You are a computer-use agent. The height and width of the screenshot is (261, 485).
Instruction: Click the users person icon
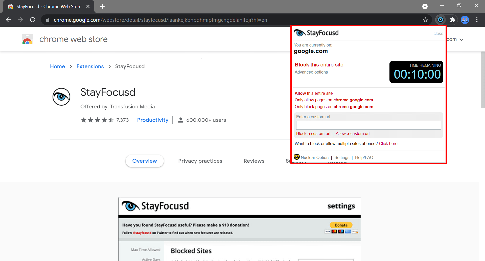coord(180,120)
